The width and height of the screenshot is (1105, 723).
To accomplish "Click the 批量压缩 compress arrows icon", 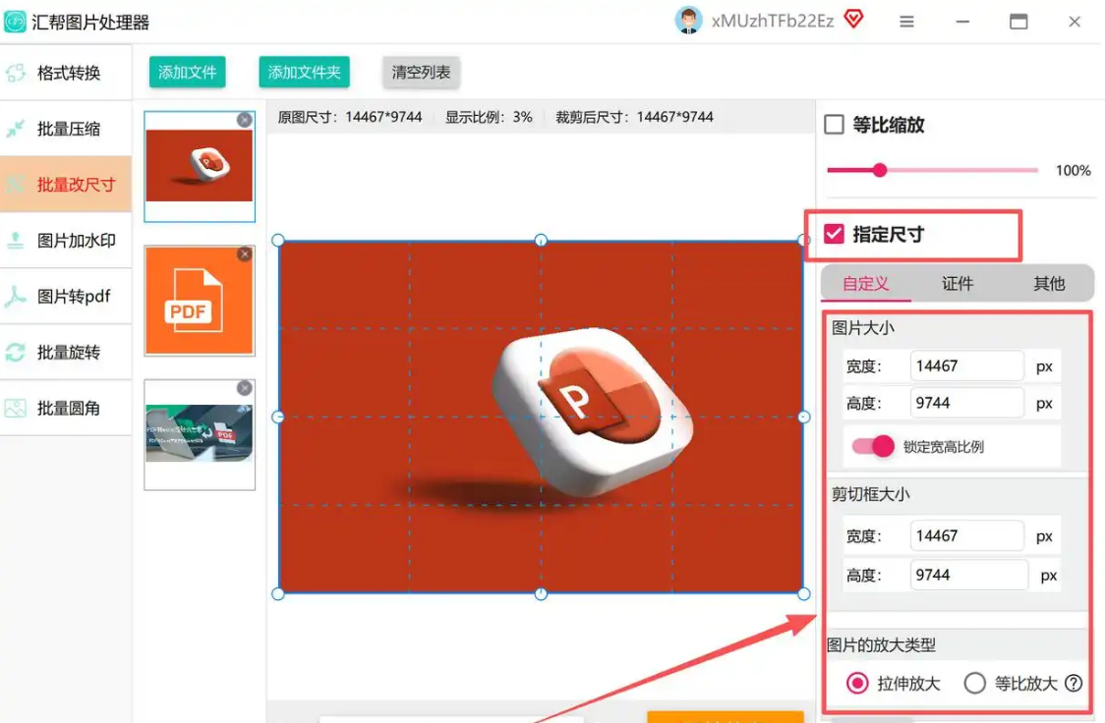I will [x=16, y=129].
